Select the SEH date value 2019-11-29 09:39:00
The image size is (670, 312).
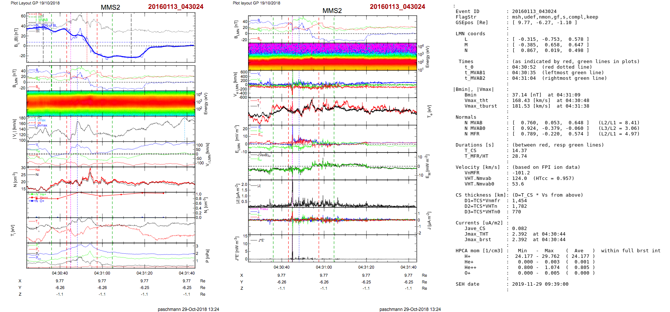540,284
